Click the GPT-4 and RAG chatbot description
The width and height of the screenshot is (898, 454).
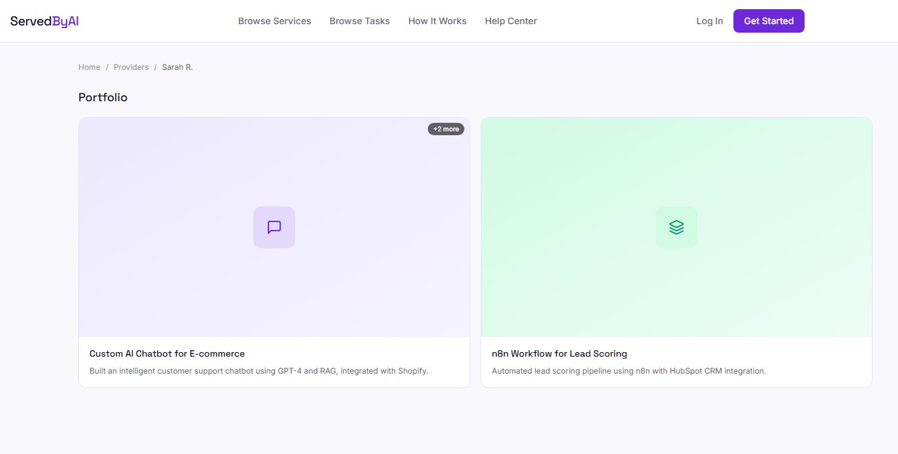(259, 371)
